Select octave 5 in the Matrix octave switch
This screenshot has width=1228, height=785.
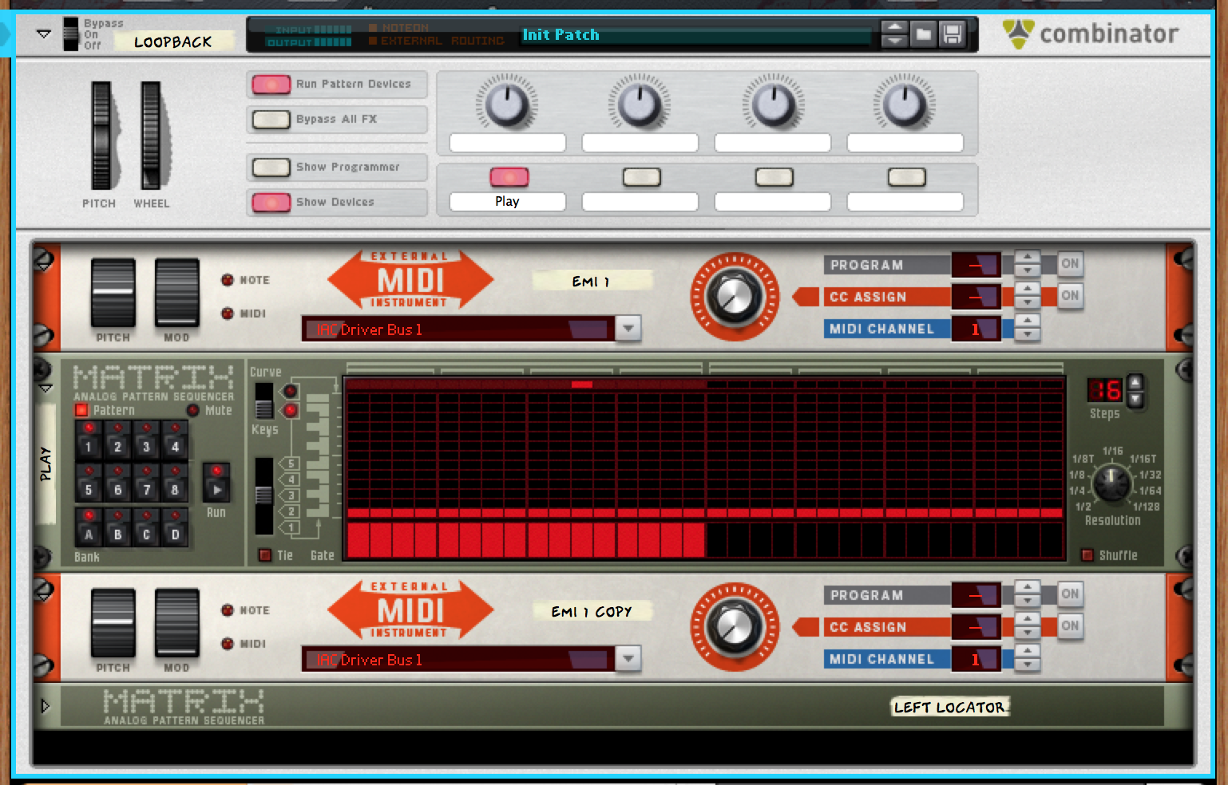click(x=291, y=464)
